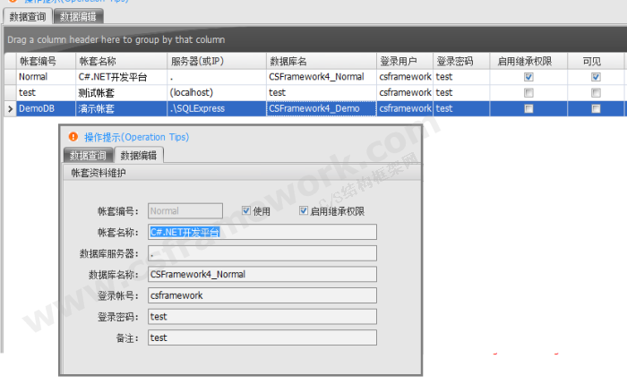627x384 pixels.
Task: Click the row indicator arrow beside DemoDB
Action: pyautogui.click(x=10, y=108)
